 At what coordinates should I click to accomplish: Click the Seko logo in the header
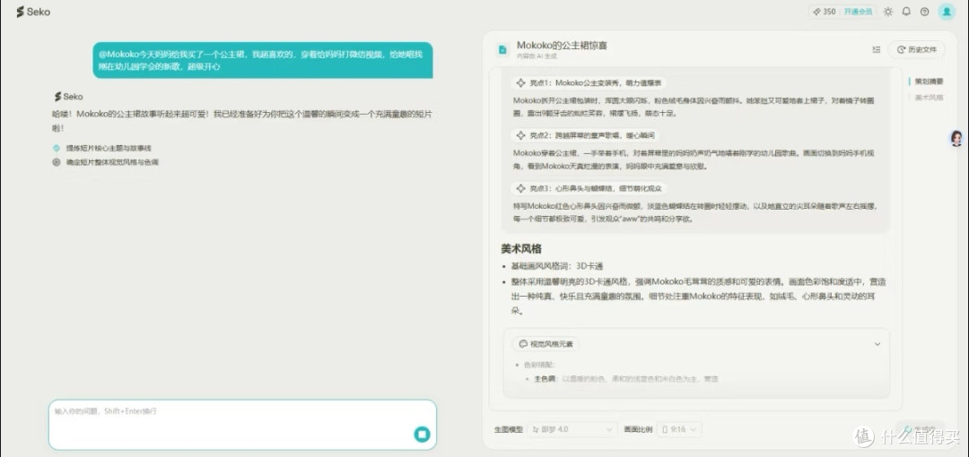pos(33,11)
